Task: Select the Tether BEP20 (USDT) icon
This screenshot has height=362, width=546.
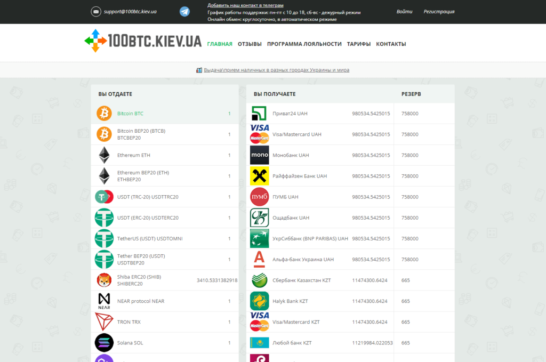Action: 104,260
